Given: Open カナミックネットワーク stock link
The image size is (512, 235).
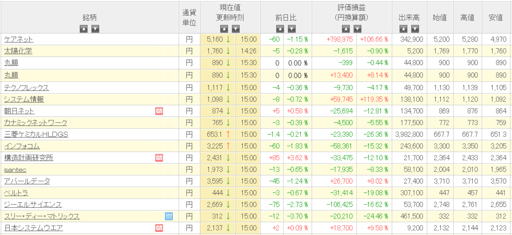Looking at the screenshot, I should (35, 123).
